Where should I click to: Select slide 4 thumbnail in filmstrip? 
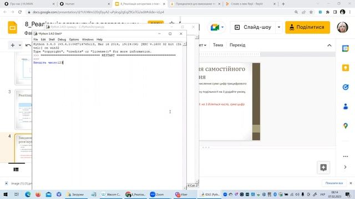23,148
